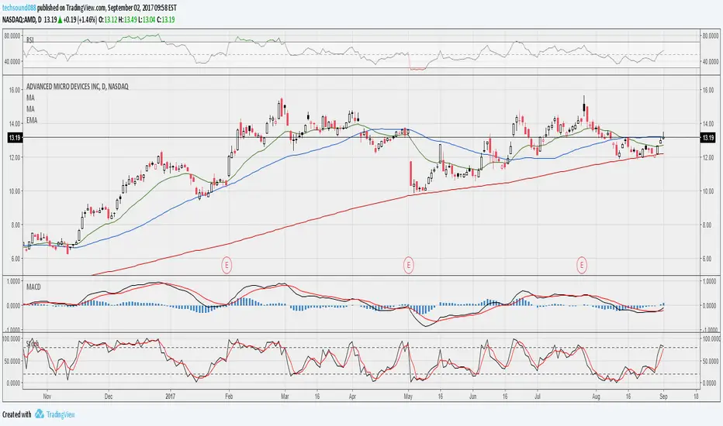The image size is (723, 426).
Task: Click the Dec date label on time axis
Action: [x=109, y=396]
